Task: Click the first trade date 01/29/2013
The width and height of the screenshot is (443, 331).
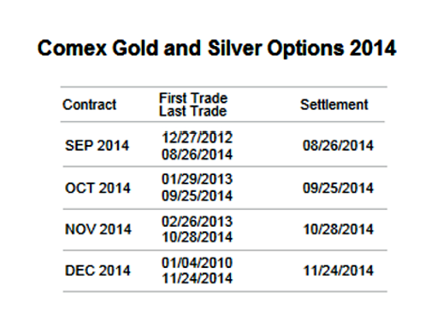Action: (x=198, y=179)
